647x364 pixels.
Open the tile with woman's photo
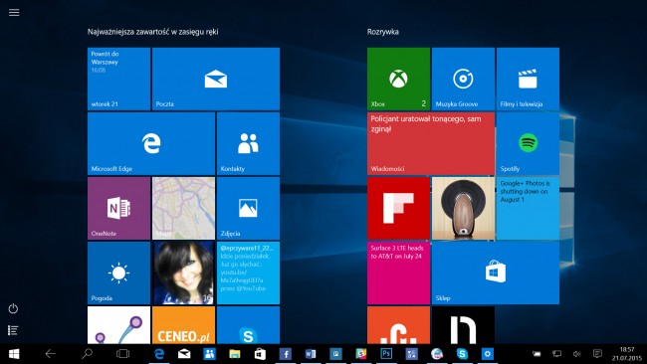click(x=183, y=273)
